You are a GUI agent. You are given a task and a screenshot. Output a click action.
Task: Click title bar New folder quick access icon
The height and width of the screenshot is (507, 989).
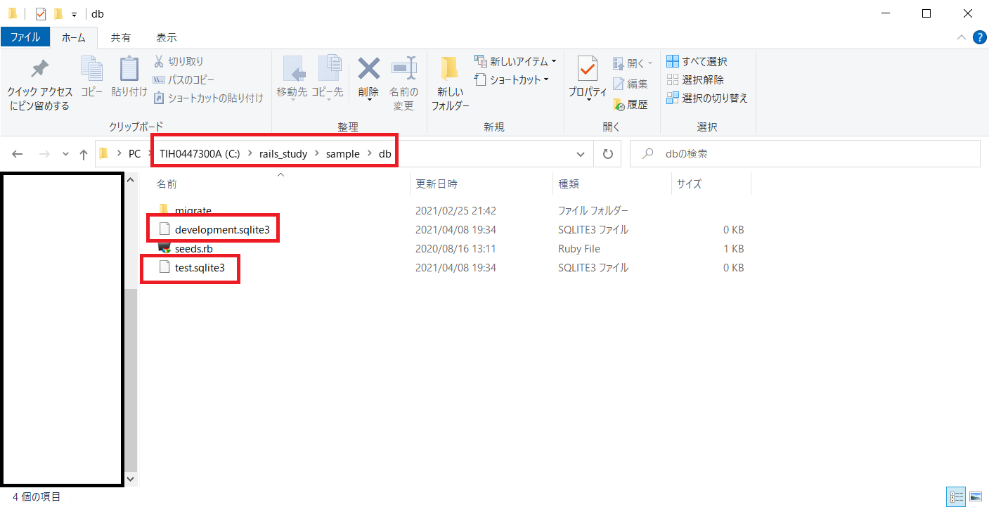pyautogui.click(x=58, y=13)
